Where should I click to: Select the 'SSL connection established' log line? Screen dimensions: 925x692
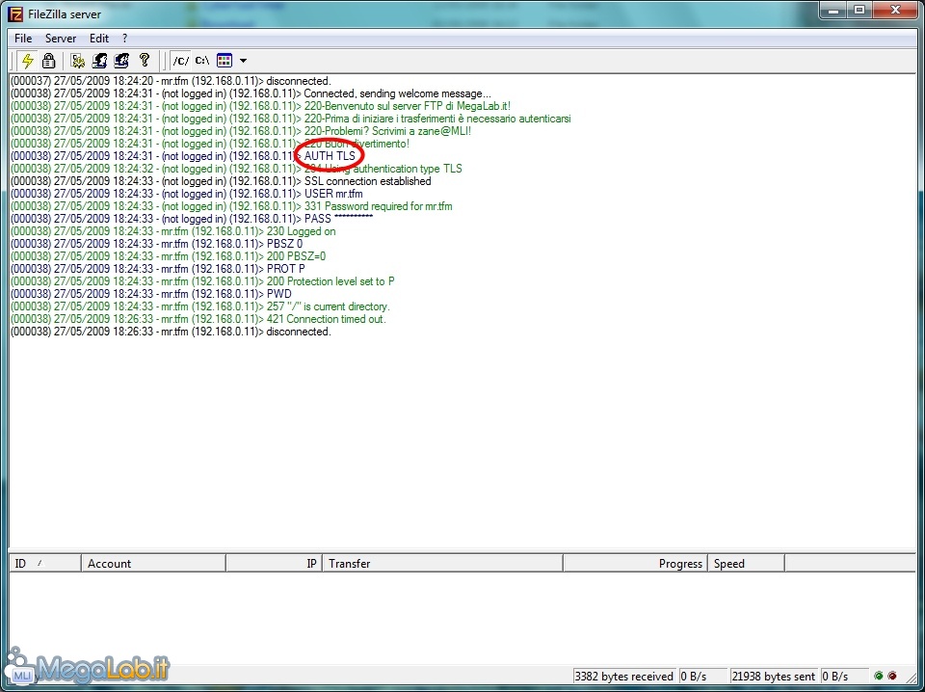[x=221, y=181]
